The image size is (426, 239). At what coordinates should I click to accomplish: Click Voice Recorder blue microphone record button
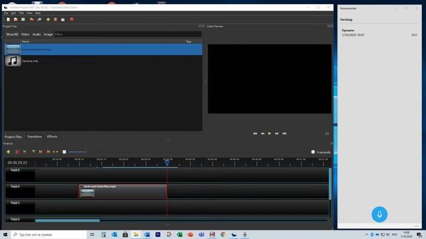[x=379, y=214]
